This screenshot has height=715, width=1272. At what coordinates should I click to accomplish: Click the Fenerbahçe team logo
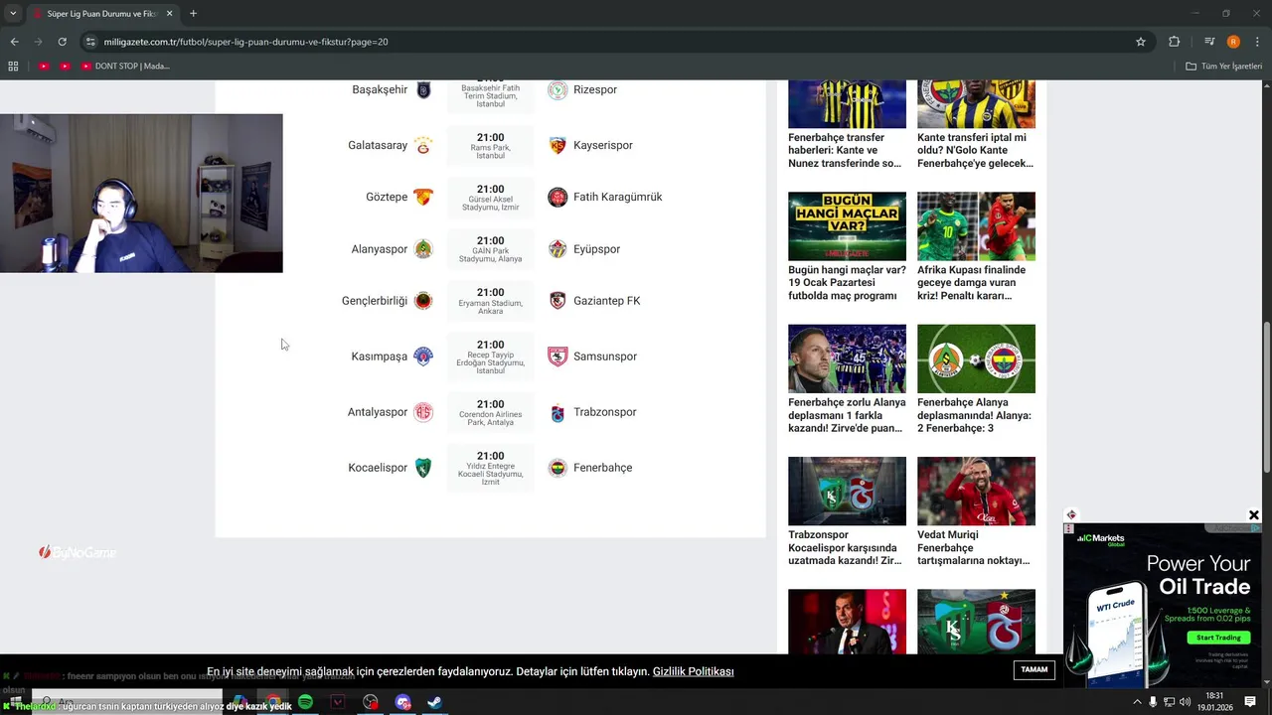click(x=557, y=468)
